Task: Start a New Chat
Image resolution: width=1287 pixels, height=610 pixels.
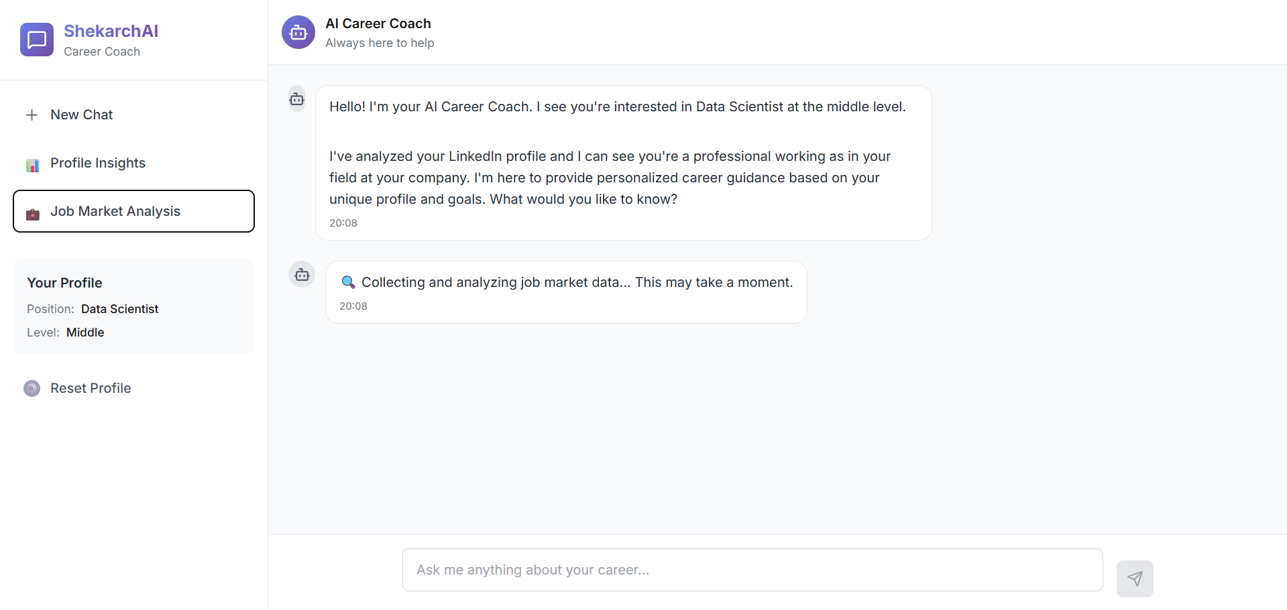Action: tap(82, 115)
